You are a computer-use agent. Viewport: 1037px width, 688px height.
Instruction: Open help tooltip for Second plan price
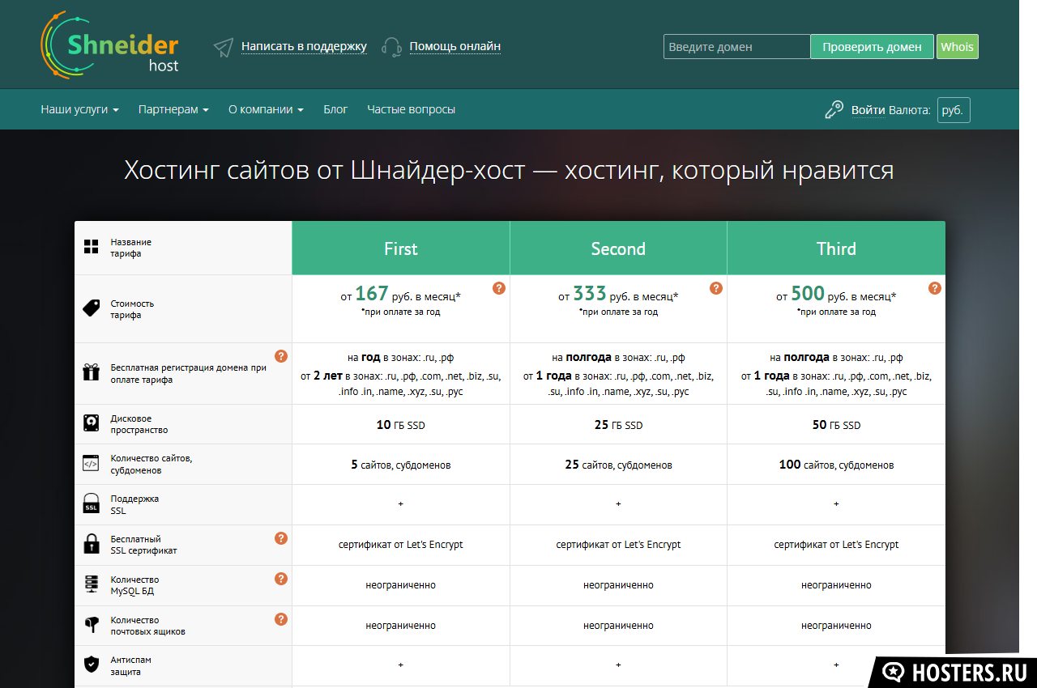pos(716,288)
